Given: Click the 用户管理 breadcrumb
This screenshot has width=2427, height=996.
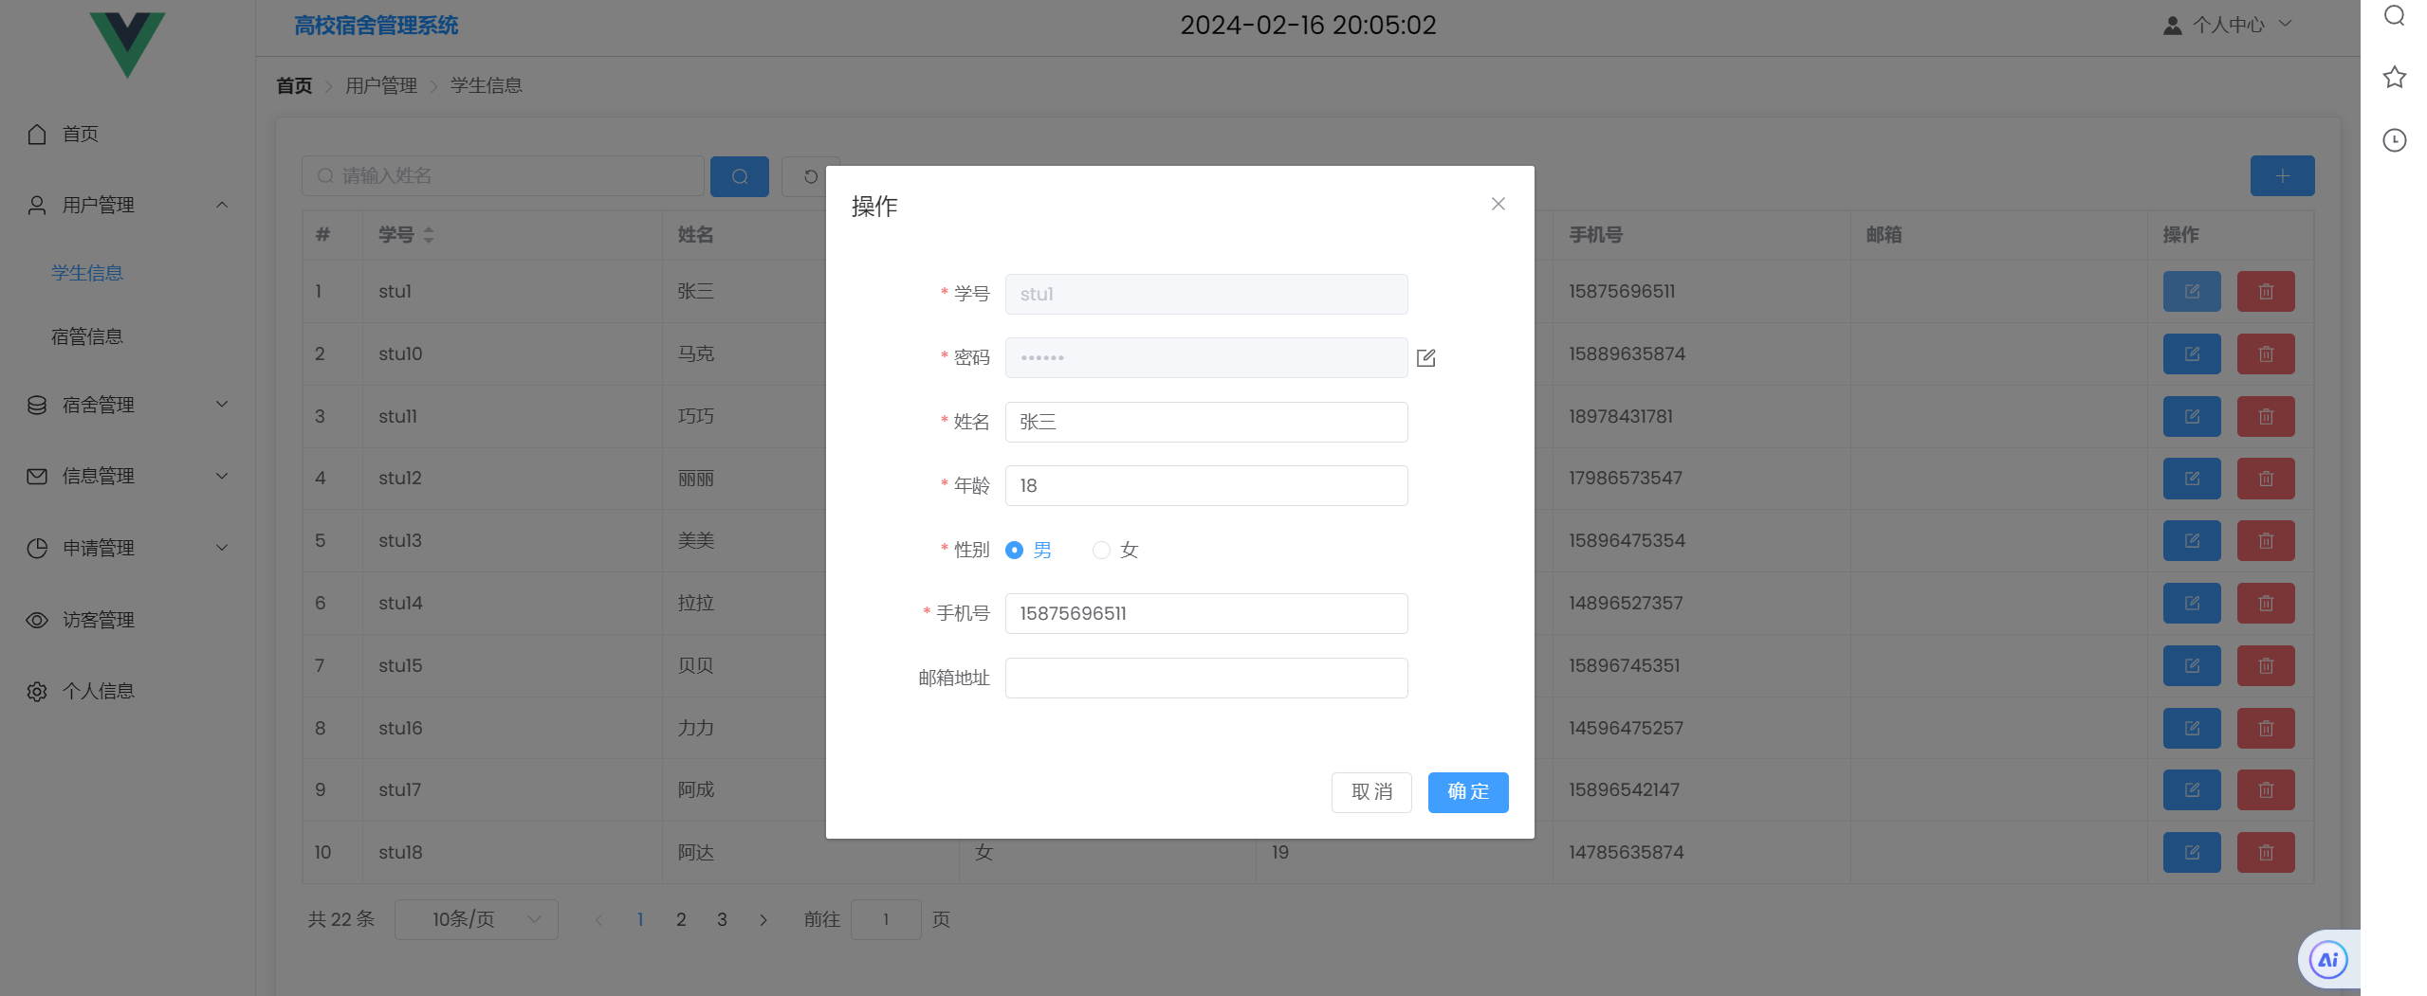Looking at the screenshot, I should click(x=381, y=86).
